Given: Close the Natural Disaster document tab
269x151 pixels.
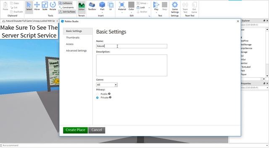Looking at the screenshot, I should pyautogui.click(x=57, y=21).
